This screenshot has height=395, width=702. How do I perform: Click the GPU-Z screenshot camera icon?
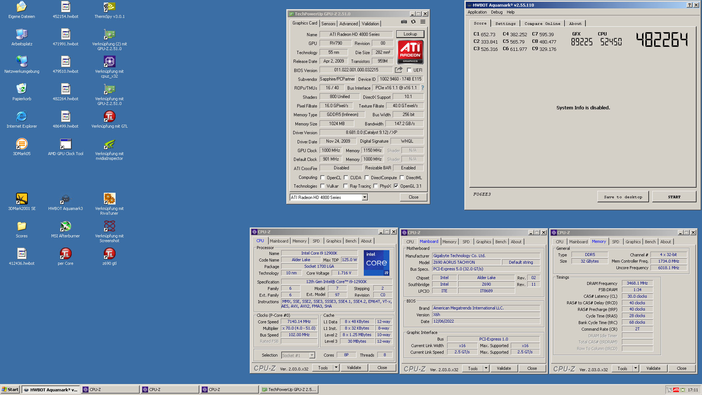click(x=404, y=22)
